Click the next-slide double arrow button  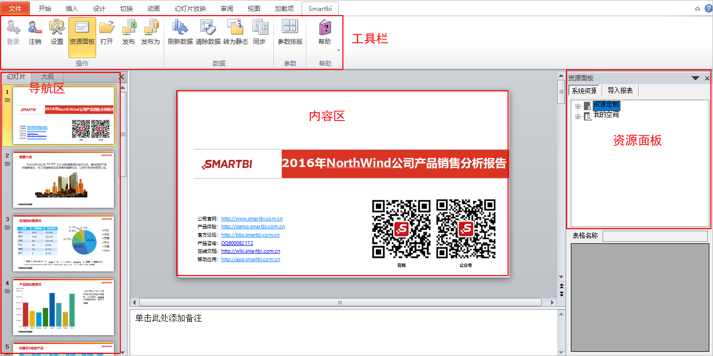click(x=561, y=294)
